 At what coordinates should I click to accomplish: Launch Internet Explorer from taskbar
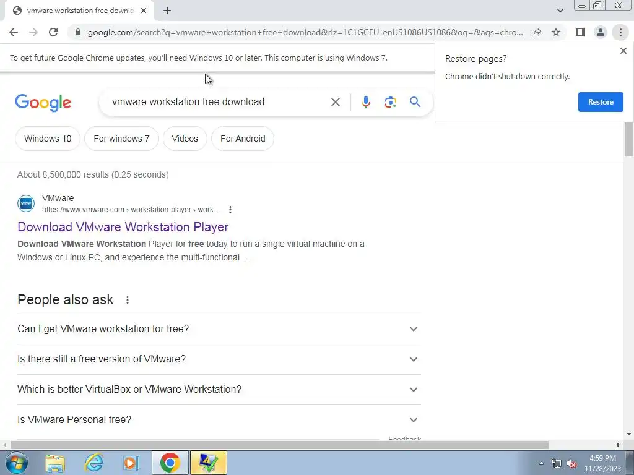pos(93,463)
